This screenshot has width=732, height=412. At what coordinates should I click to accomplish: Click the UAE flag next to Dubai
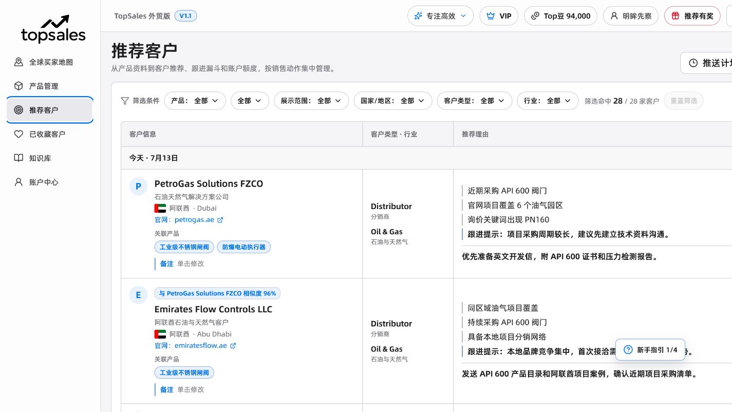pyautogui.click(x=160, y=208)
